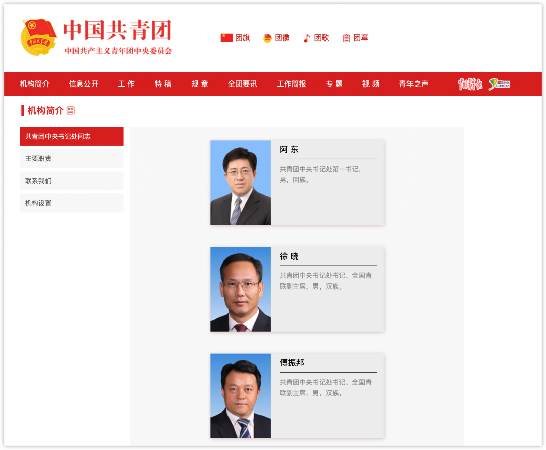This screenshot has width=546, height=450.
Task: Open the 联系我们 sidebar entry
Action: [x=71, y=181]
